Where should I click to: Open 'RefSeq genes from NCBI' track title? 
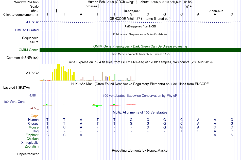click(x=140, y=26)
